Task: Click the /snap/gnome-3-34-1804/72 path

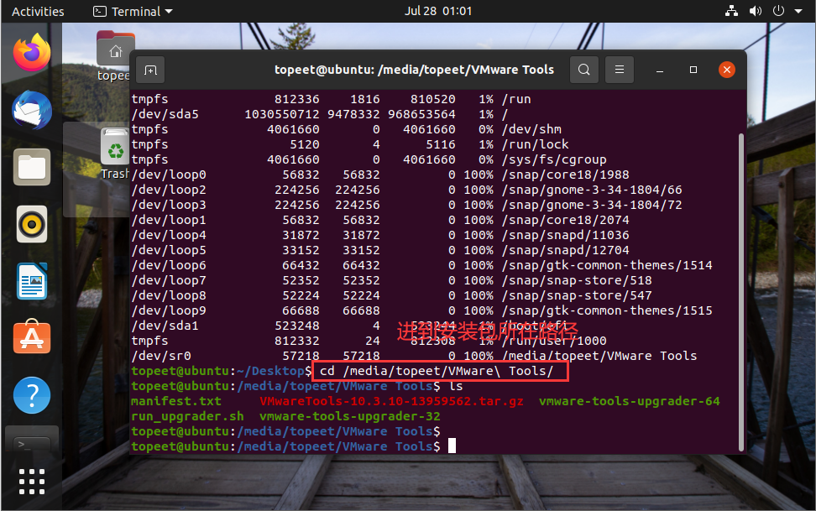Action: click(592, 205)
